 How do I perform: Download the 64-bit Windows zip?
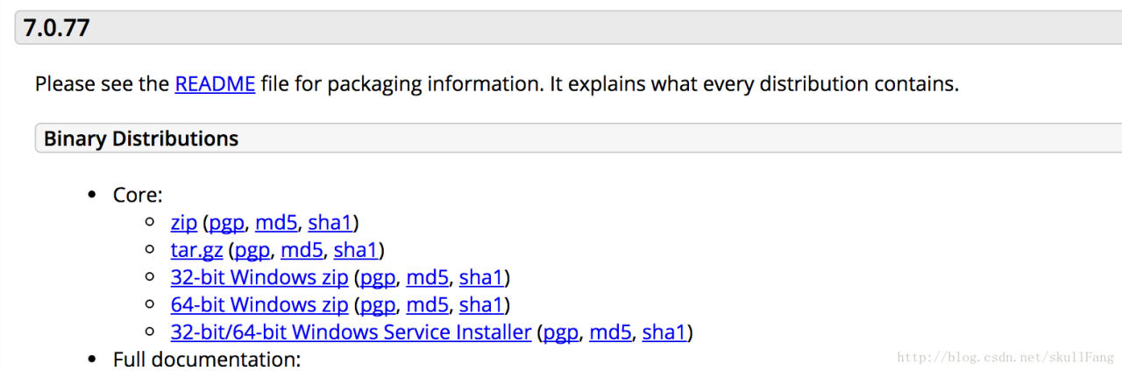click(259, 305)
